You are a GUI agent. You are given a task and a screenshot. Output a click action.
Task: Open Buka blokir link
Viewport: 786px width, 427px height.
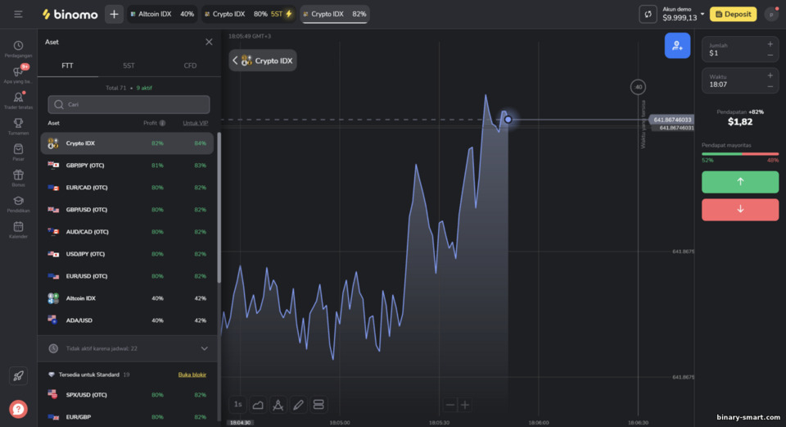pyautogui.click(x=192, y=375)
